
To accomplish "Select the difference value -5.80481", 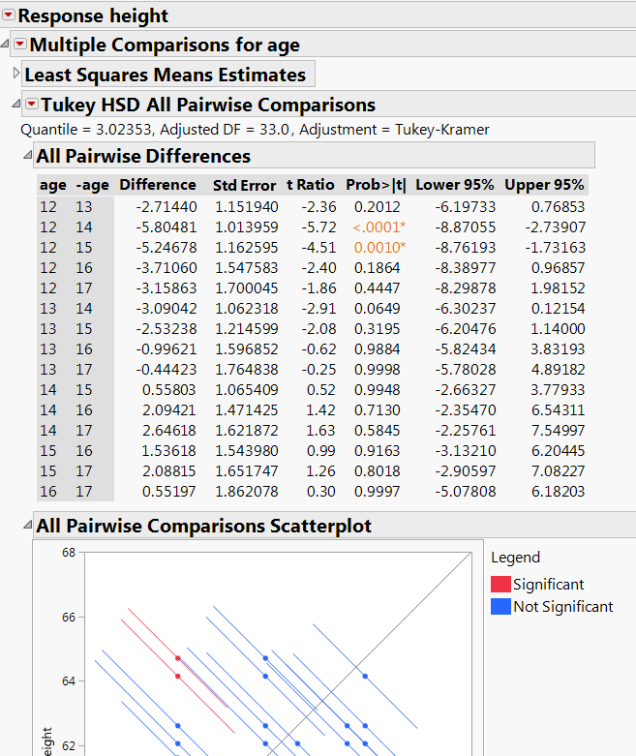I will [167, 227].
